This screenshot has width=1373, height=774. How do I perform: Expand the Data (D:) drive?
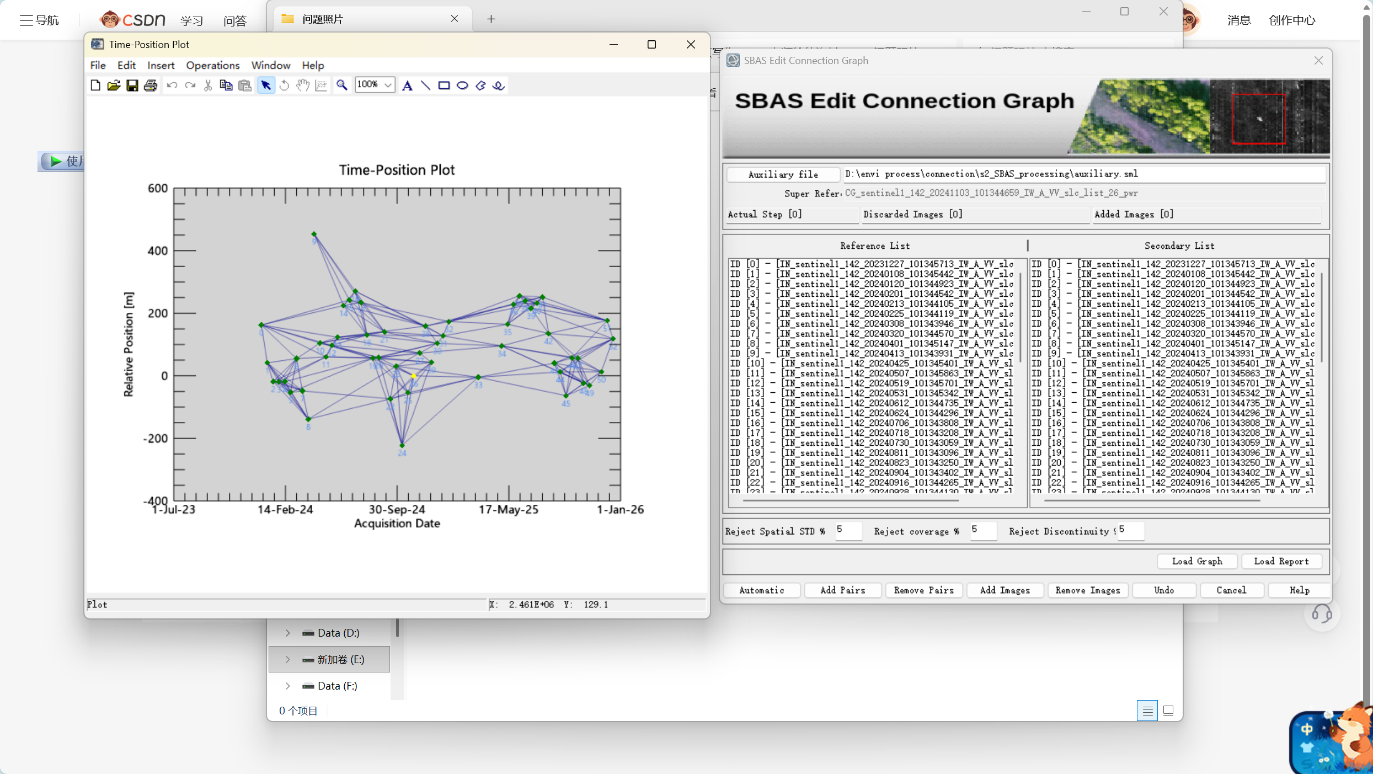tap(287, 633)
